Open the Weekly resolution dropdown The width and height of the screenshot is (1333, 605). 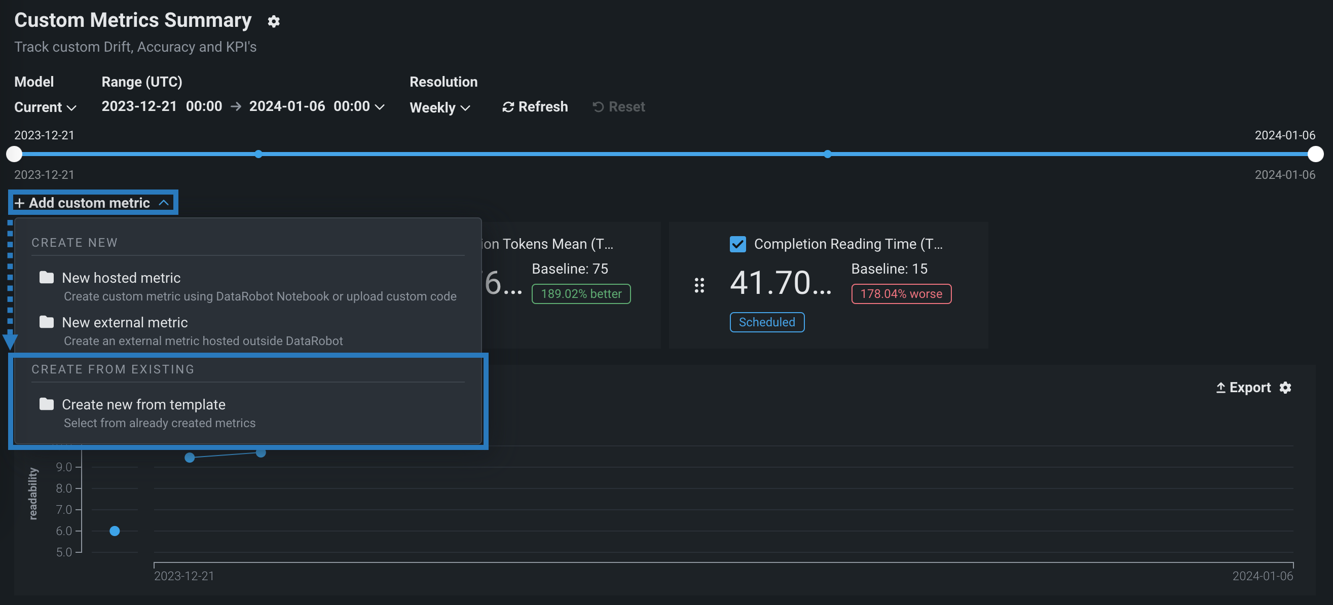pyautogui.click(x=439, y=107)
